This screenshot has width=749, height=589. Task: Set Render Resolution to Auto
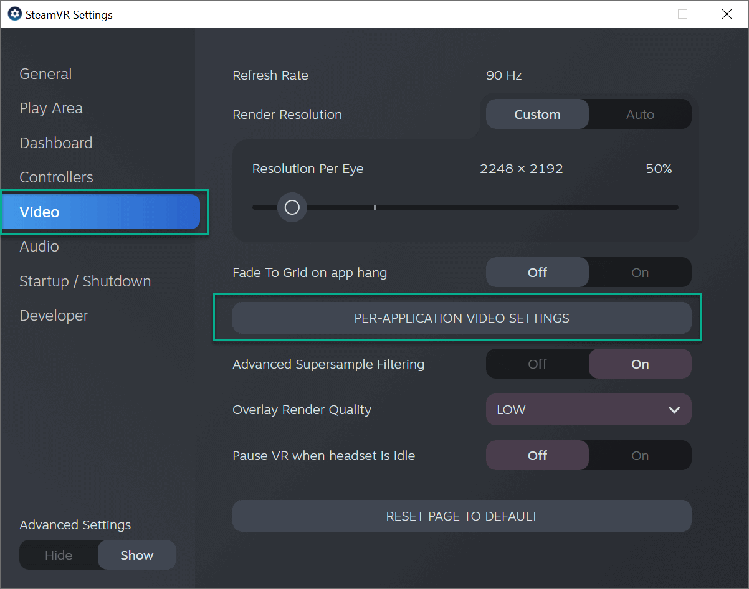pyautogui.click(x=640, y=115)
